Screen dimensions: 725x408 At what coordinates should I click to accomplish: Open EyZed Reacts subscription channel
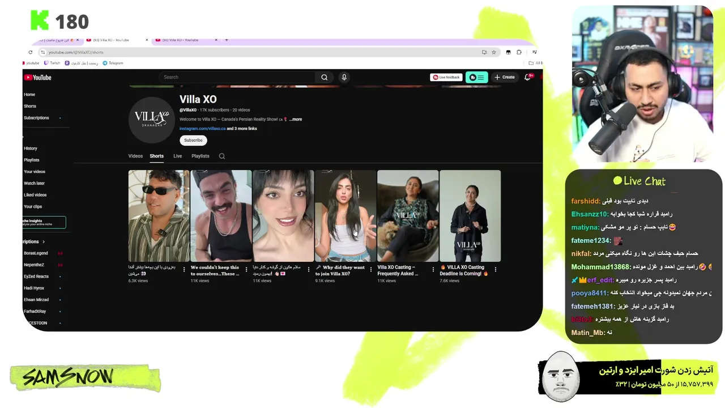(x=36, y=277)
